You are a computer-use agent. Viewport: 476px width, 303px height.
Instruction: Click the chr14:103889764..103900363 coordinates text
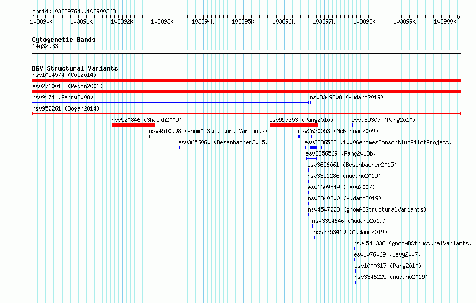click(x=74, y=11)
